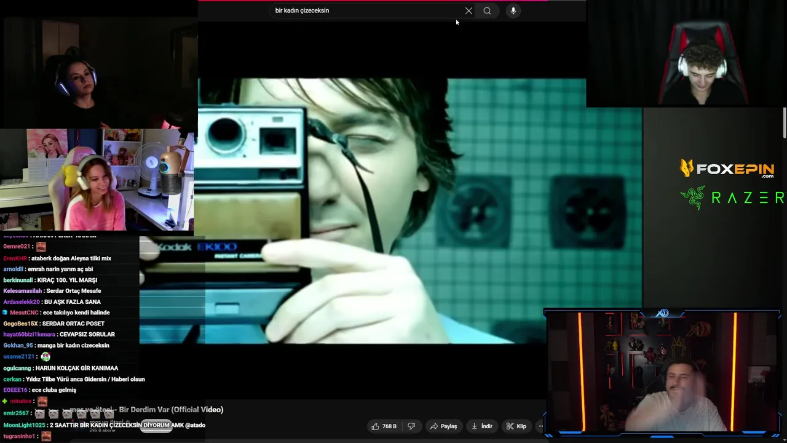Screen dimensions: 787x443
Task: Click first cat emote after emir2567
Action: (40, 413)
